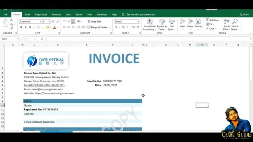
Task: Switch to the Data tab
Action: (68, 15)
